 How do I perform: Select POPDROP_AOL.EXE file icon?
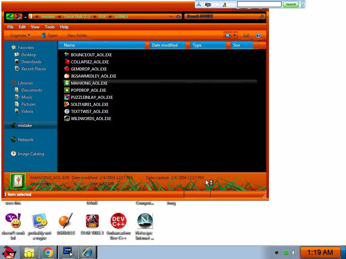coord(67,90)
